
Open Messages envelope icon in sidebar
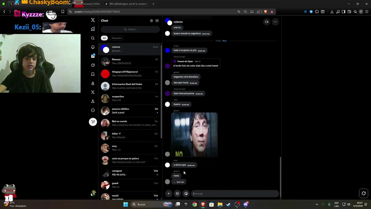coord(93,56)
